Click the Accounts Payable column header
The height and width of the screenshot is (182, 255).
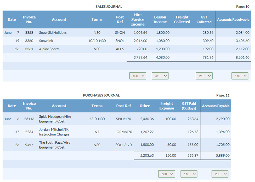216,106
